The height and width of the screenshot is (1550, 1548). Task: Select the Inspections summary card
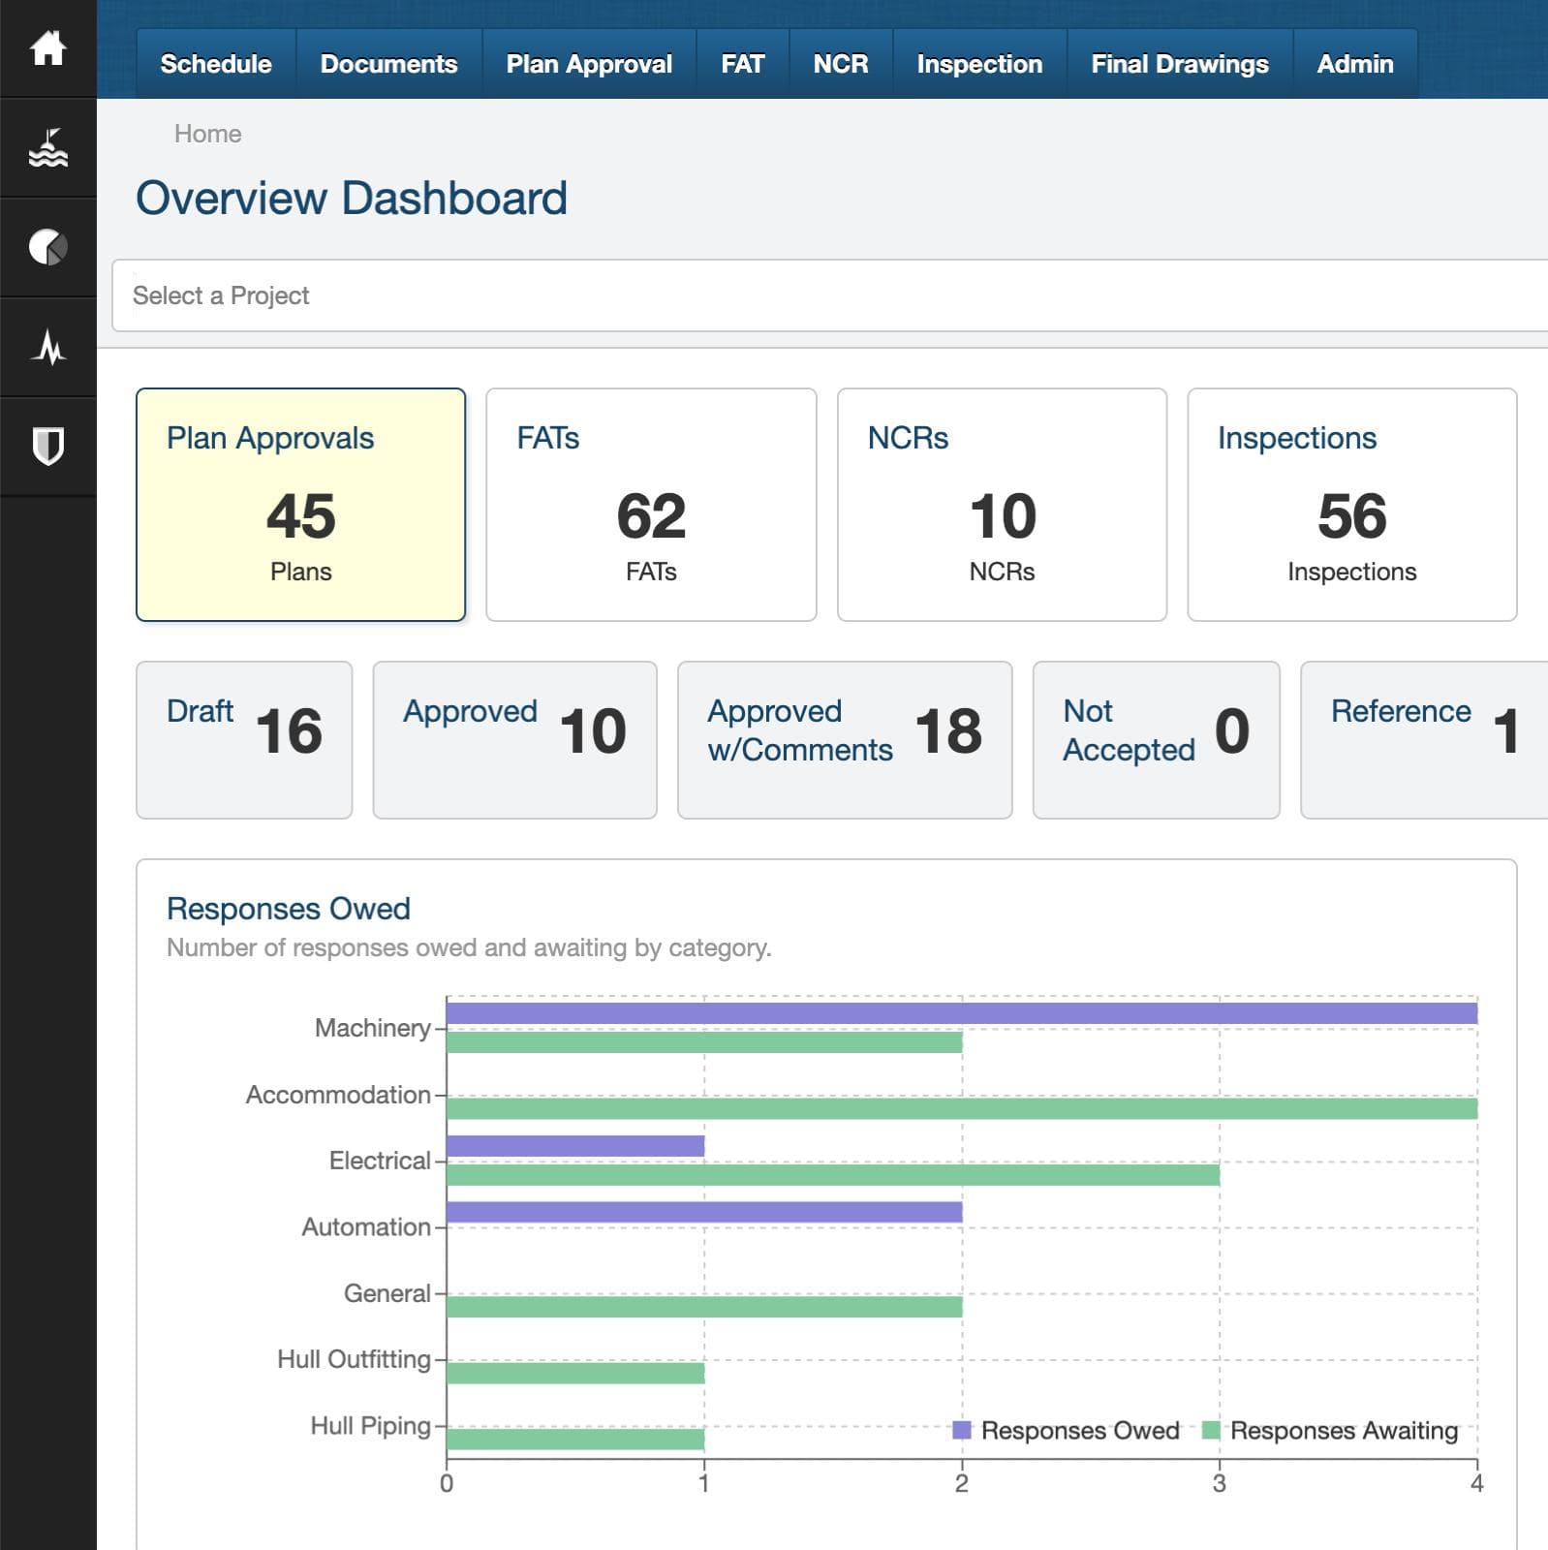pyautogui.click(x=1352, y=505)
